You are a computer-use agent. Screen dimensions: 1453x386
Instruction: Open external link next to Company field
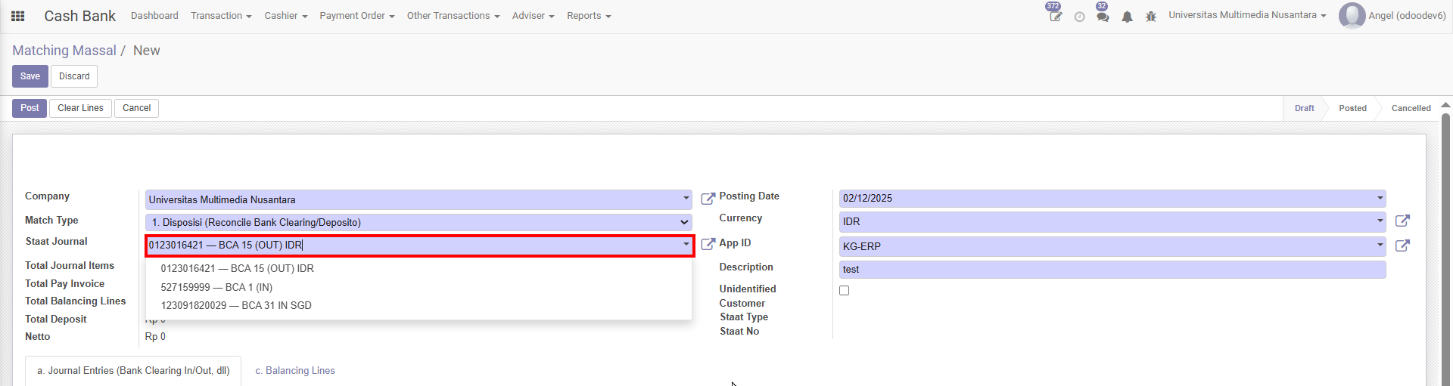click(x=708, y=199)
